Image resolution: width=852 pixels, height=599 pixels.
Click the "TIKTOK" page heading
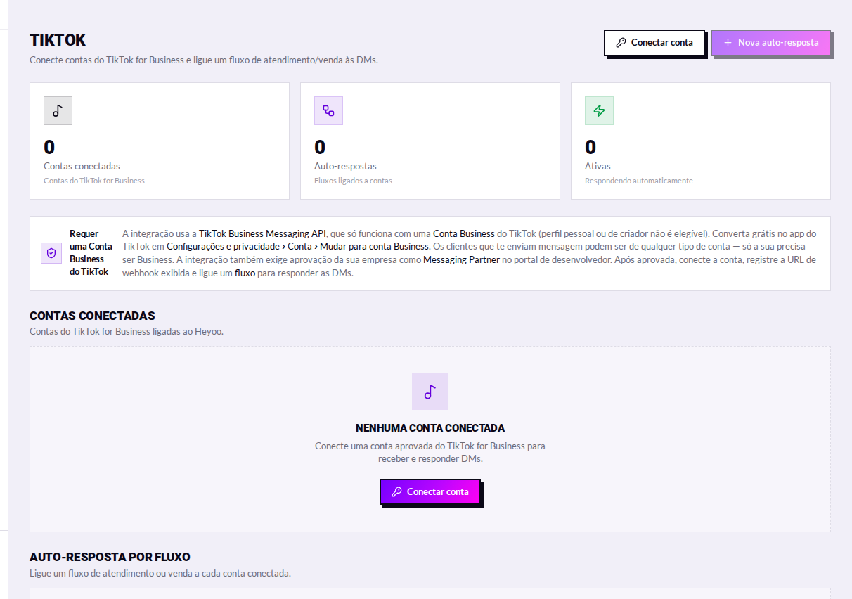coord(58,41)
